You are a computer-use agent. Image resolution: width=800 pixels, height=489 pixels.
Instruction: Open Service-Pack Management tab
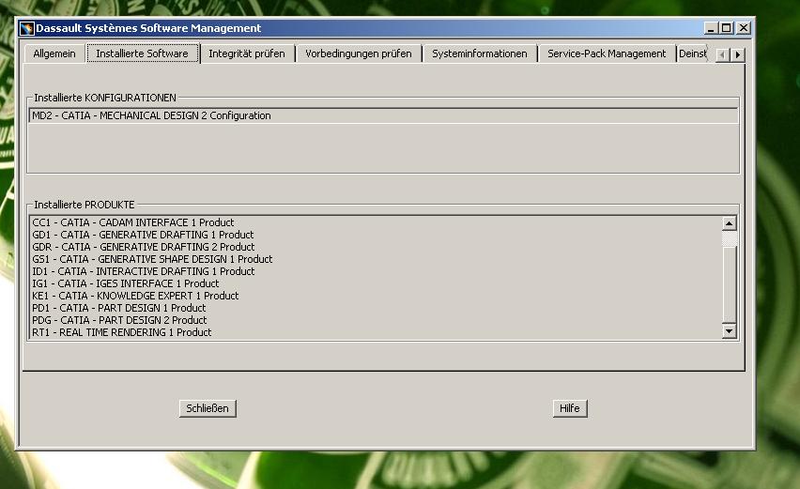(x=607, y=53)
